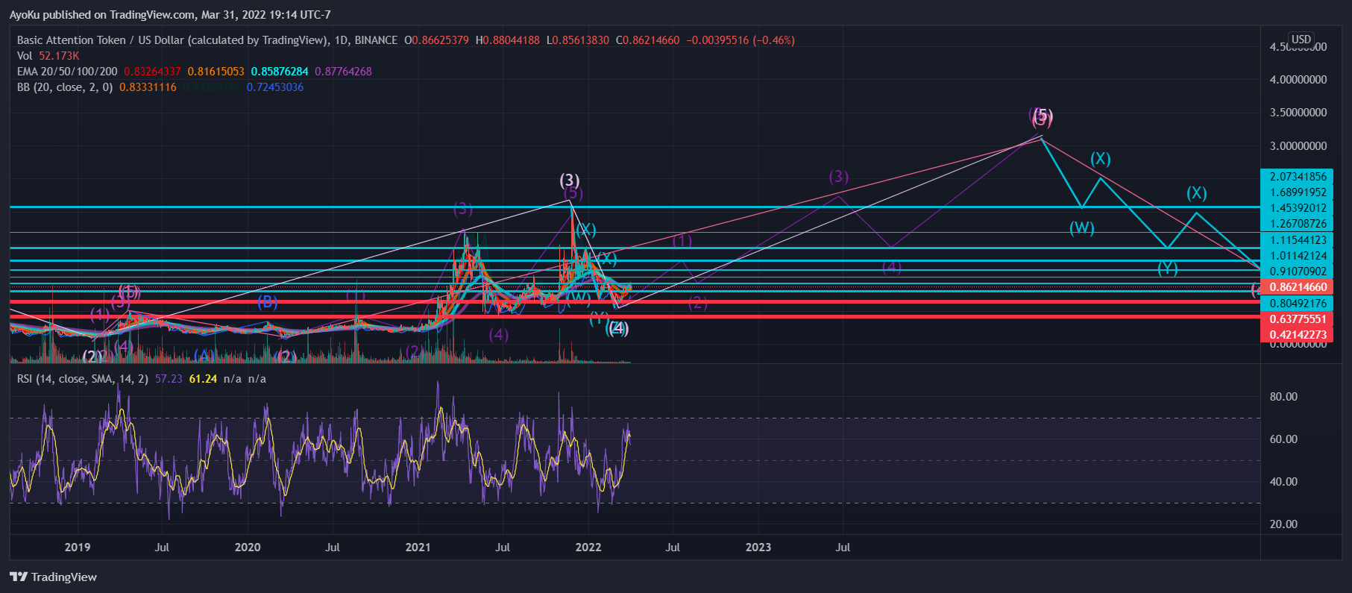The image size is (1352, 593).
Task: Click the 80.00 level on RSI axis
Action: [x=1283, y=397]
